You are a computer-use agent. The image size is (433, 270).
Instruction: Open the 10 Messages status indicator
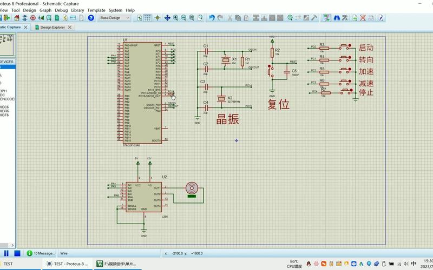tap(41, 253)
